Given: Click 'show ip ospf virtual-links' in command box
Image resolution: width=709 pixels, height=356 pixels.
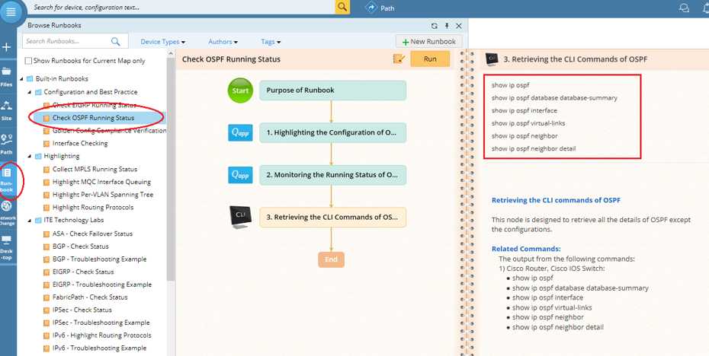Looking at the screenshot, I should pos(528,123).
